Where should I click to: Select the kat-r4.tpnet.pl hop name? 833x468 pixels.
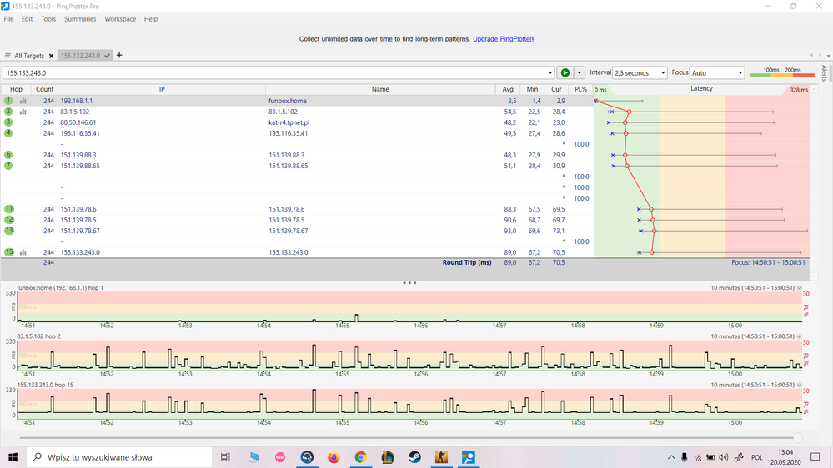pyautogui.click(x=289, y=122)
